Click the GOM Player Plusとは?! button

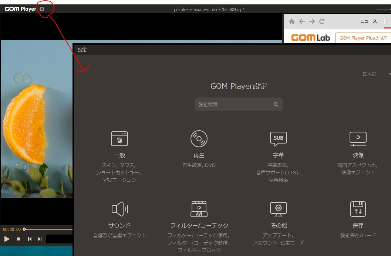point(363,38)
